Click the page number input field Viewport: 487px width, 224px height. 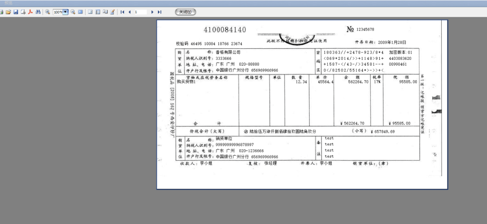pyautogui.click(x=140, y=12)
